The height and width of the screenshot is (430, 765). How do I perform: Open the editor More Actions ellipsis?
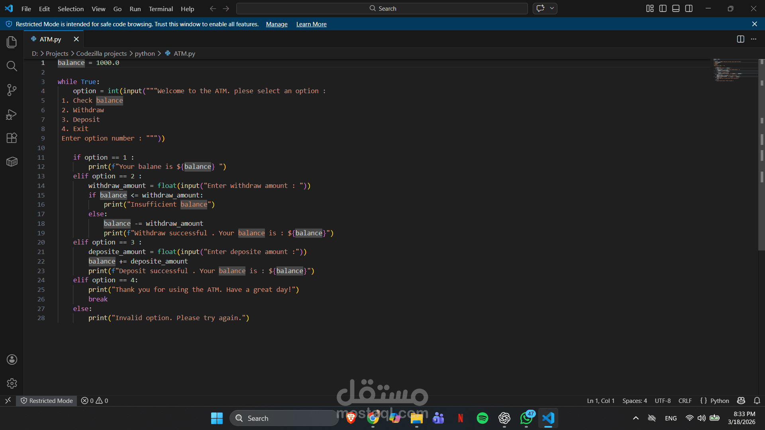pos(753,39)
